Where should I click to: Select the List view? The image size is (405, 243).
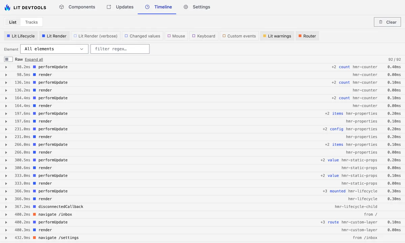pos(13,22)
